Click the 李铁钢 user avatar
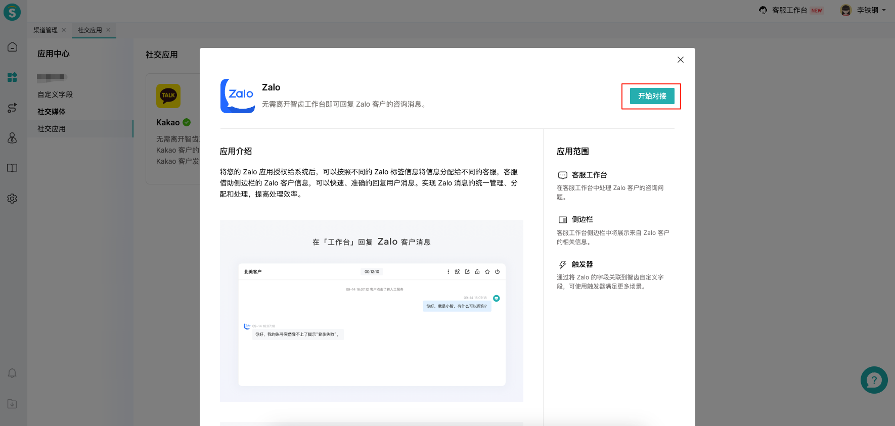The height and width of the screenshot is (426, 895). (846, 10)
